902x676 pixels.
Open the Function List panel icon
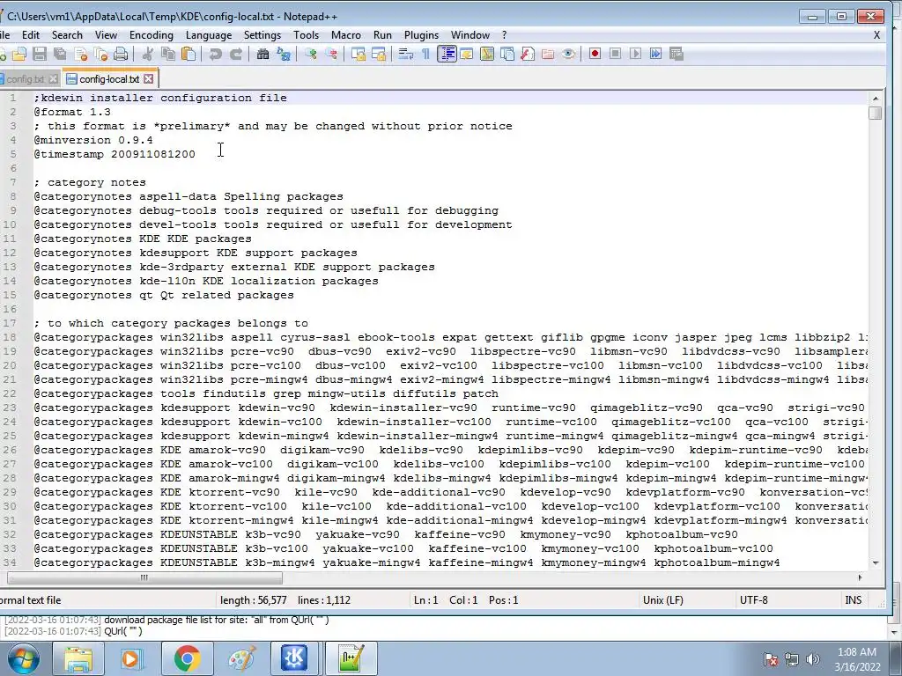click(528, 54)
